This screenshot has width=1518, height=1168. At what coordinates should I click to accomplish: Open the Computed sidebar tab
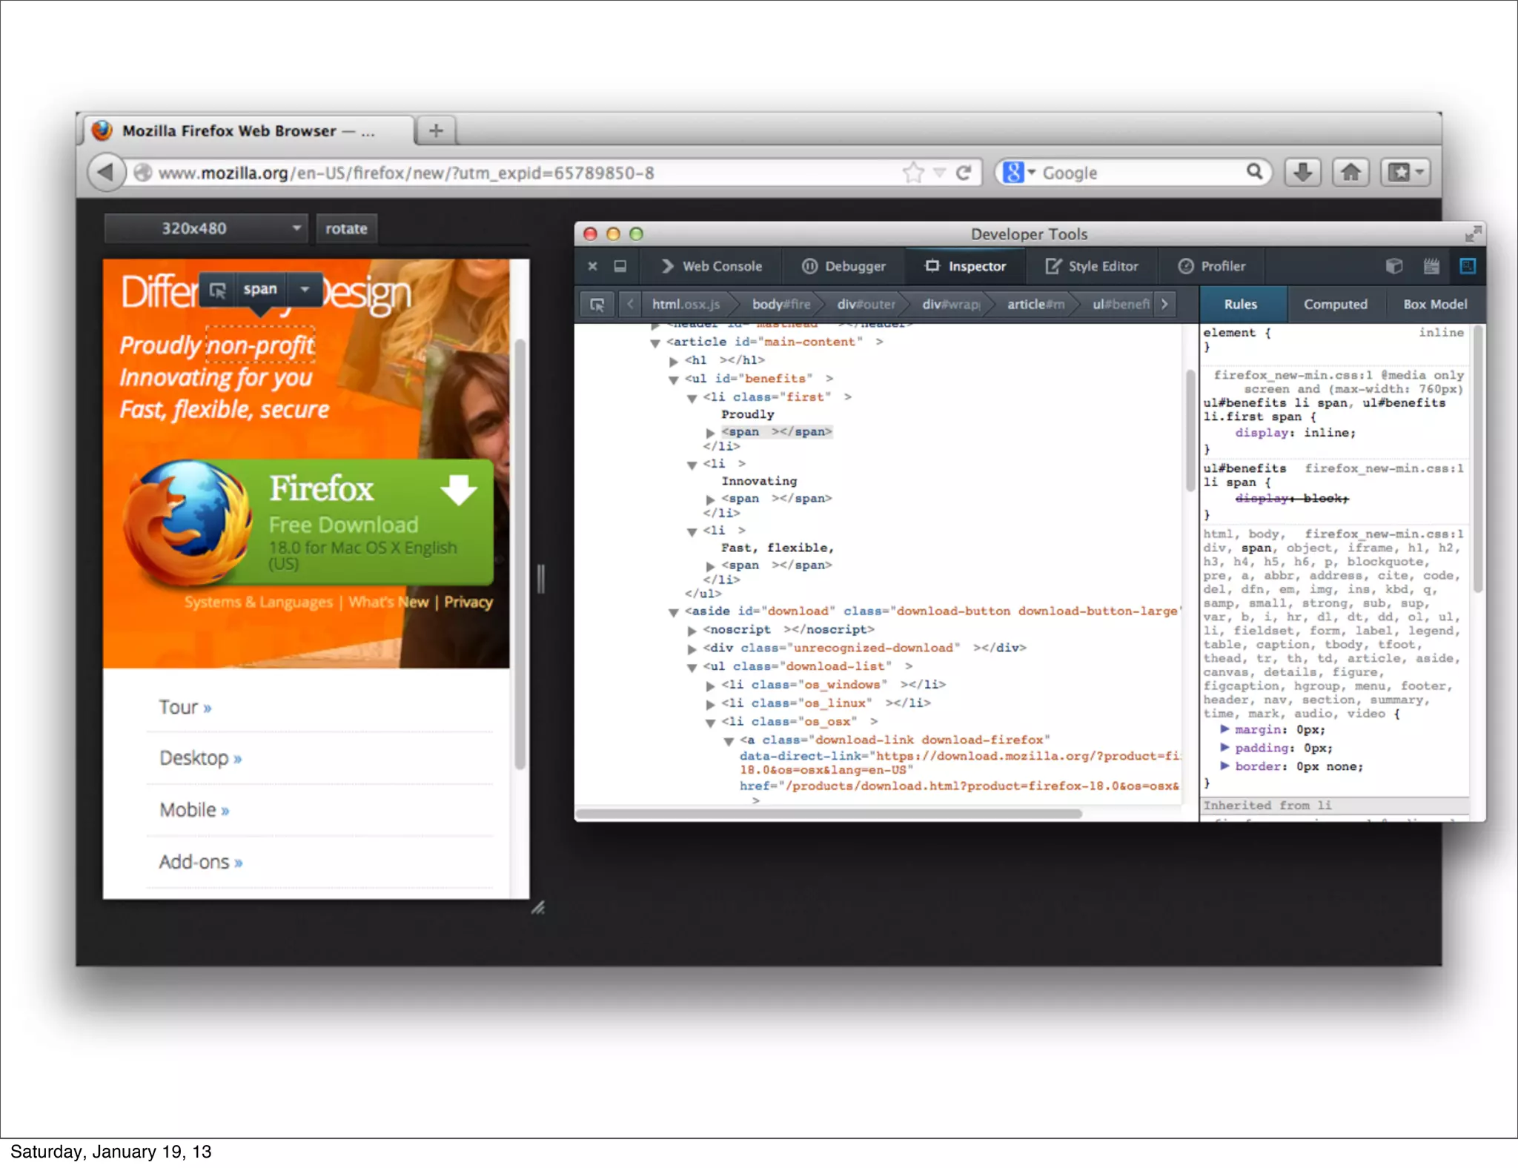(x=1335, y=305)
